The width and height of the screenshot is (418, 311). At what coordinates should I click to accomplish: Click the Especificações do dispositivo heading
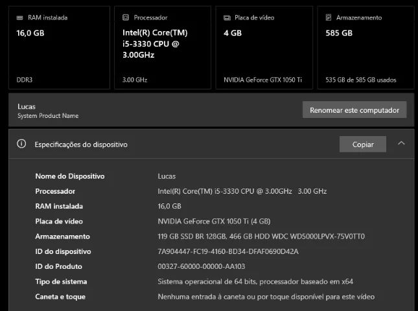tap(81, 144)
